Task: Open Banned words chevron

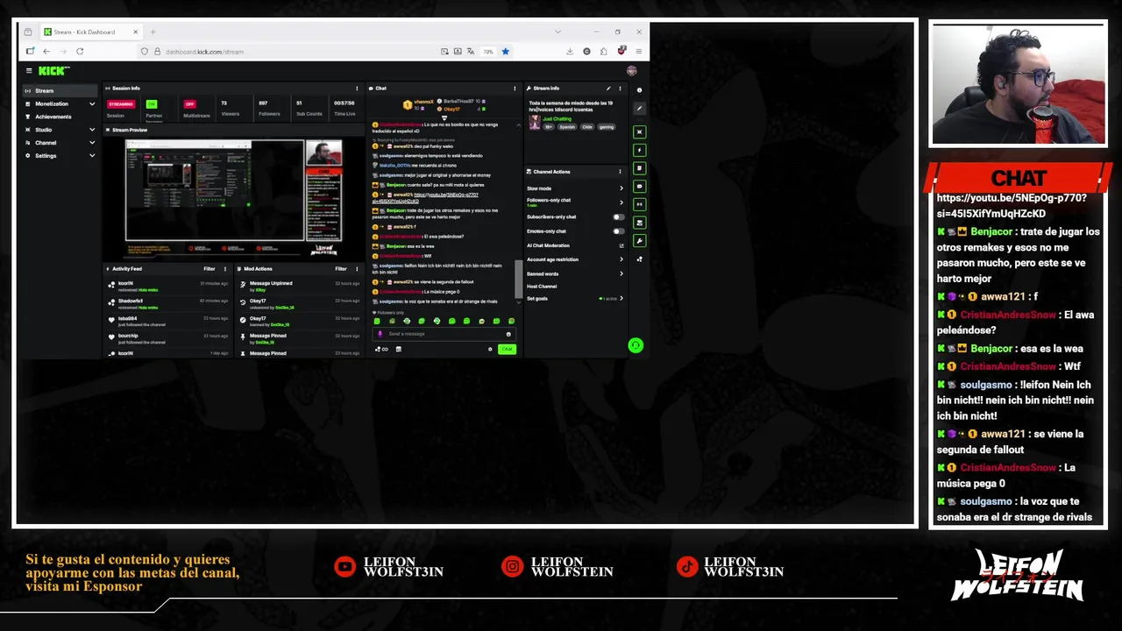Action: click(621, 273)
